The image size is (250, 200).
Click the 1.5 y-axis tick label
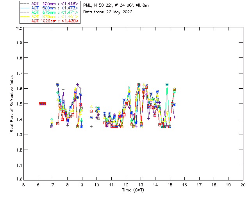coord(19,104)
